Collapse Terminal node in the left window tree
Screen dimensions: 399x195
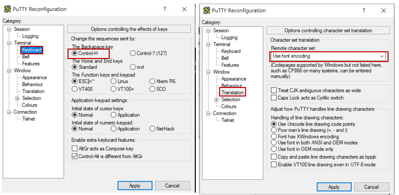pos(9,43)
